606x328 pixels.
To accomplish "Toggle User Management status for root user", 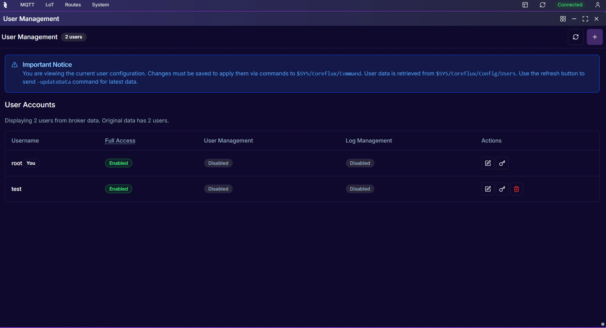I will pyautogui.click(x=218, y=163).
